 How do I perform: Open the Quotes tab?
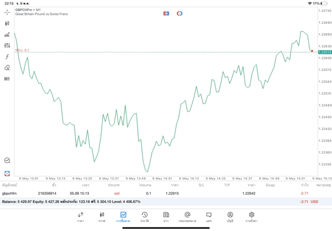coord(80,217)
